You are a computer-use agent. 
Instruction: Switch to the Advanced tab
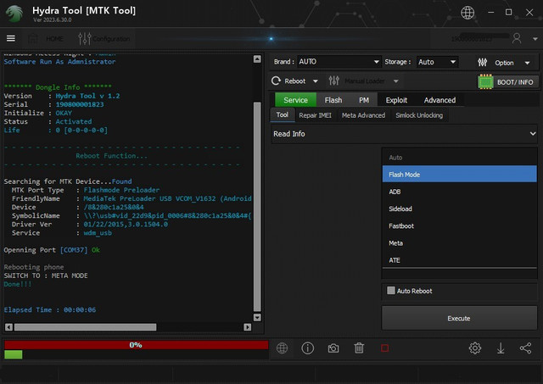(x=439, y=100)
